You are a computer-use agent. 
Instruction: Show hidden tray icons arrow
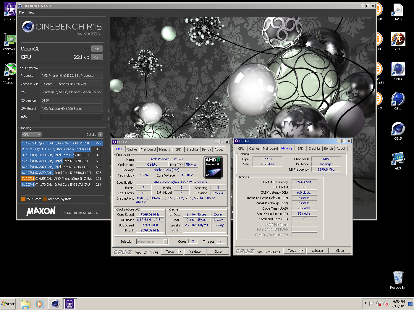point(366,304)
